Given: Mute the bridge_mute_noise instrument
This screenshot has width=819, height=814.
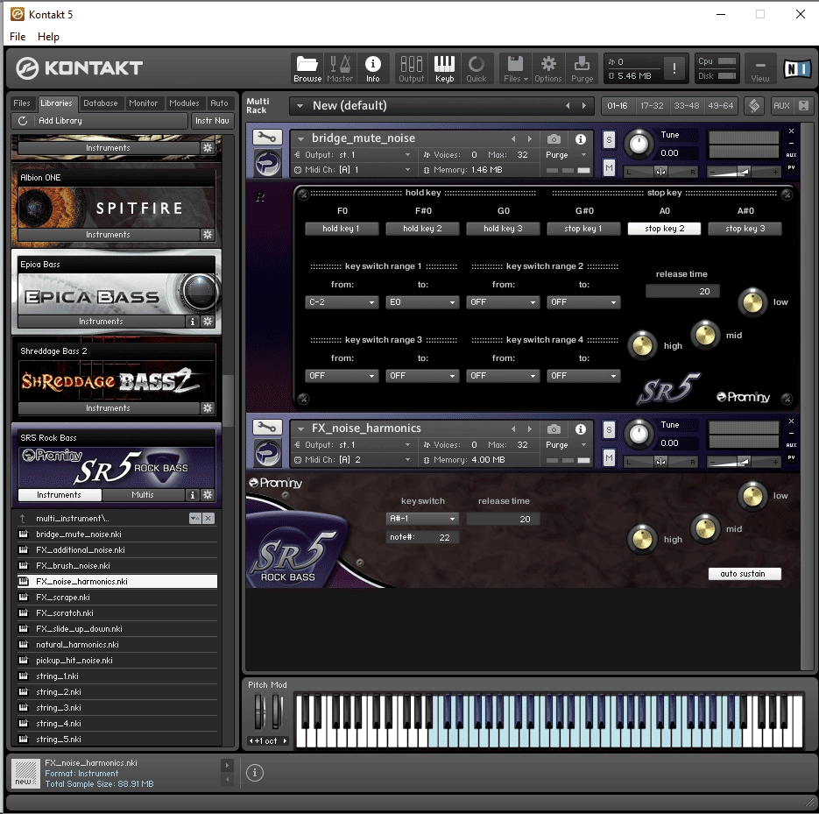Looking at the screenshot, I should (609, 167).
